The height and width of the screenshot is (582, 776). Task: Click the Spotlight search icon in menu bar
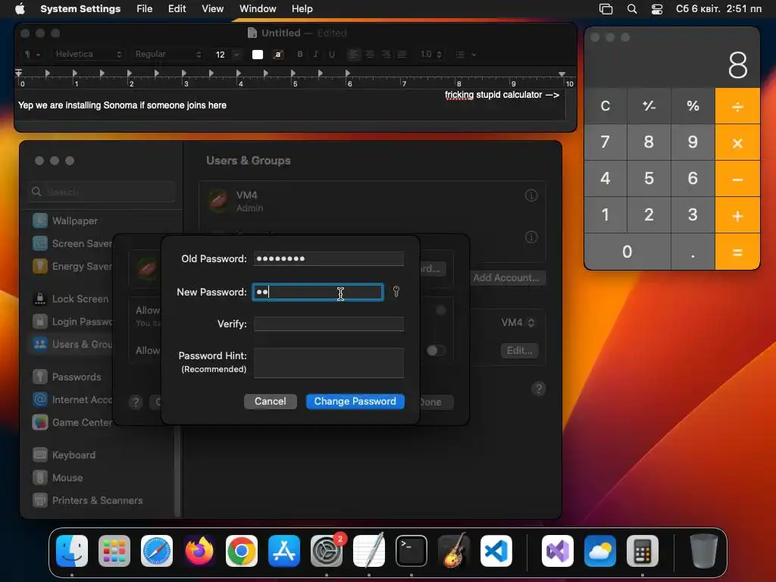click(632, 9)
